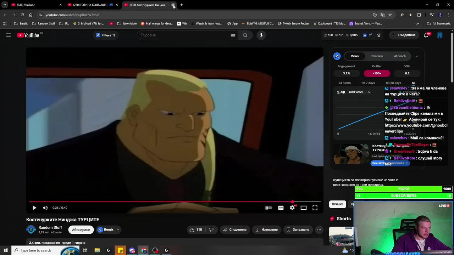Viewport: 454px width, 255px height.
Task: Toggle the autoplay switch in the player
Action: (268, 208)
